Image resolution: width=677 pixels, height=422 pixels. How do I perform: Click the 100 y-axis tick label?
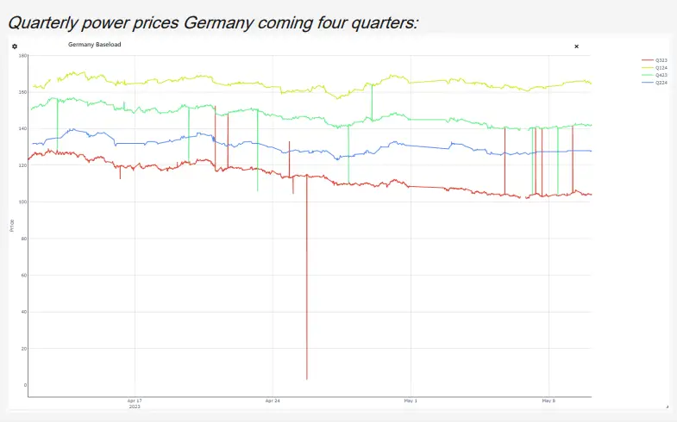click(22, 202)
